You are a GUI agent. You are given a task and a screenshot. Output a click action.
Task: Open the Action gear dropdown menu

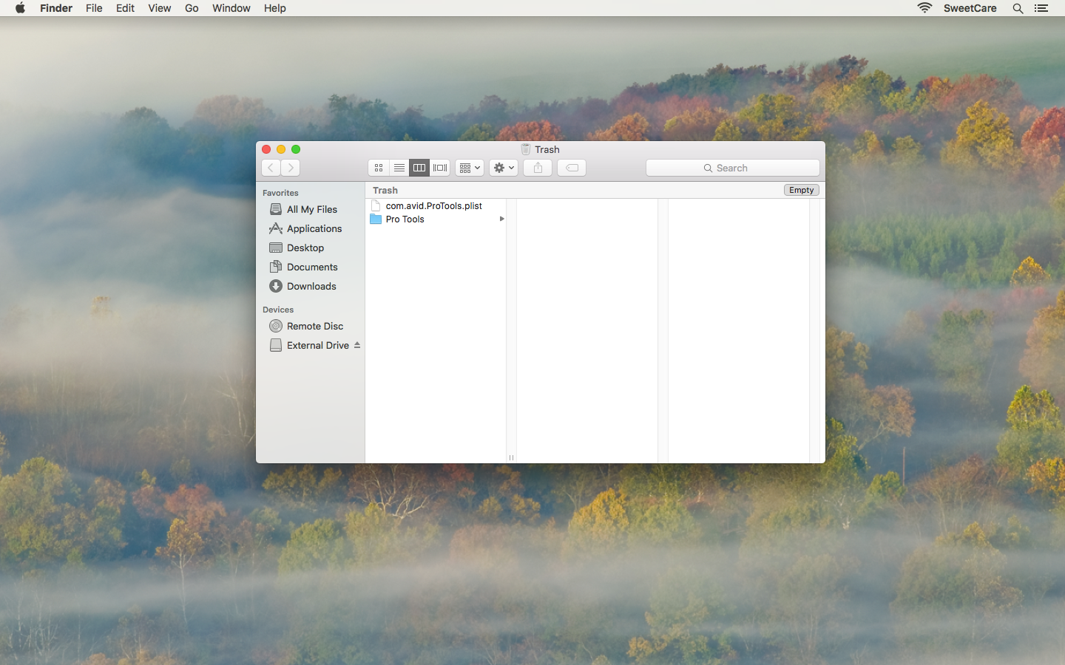pyautogui.click(x=504, y=168)
